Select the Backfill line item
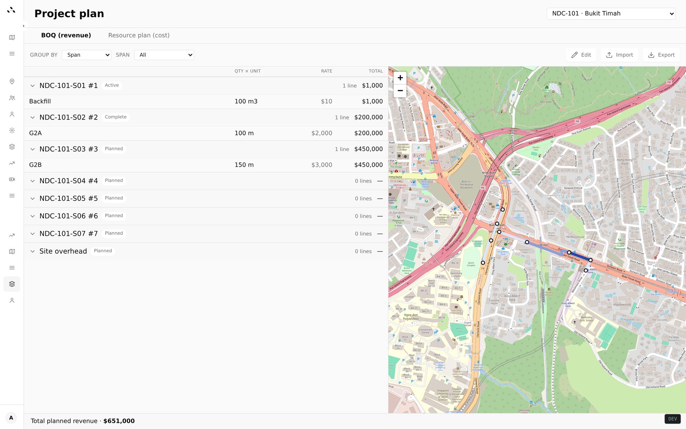This screenshot has width=686, height=429. [206, 101]
